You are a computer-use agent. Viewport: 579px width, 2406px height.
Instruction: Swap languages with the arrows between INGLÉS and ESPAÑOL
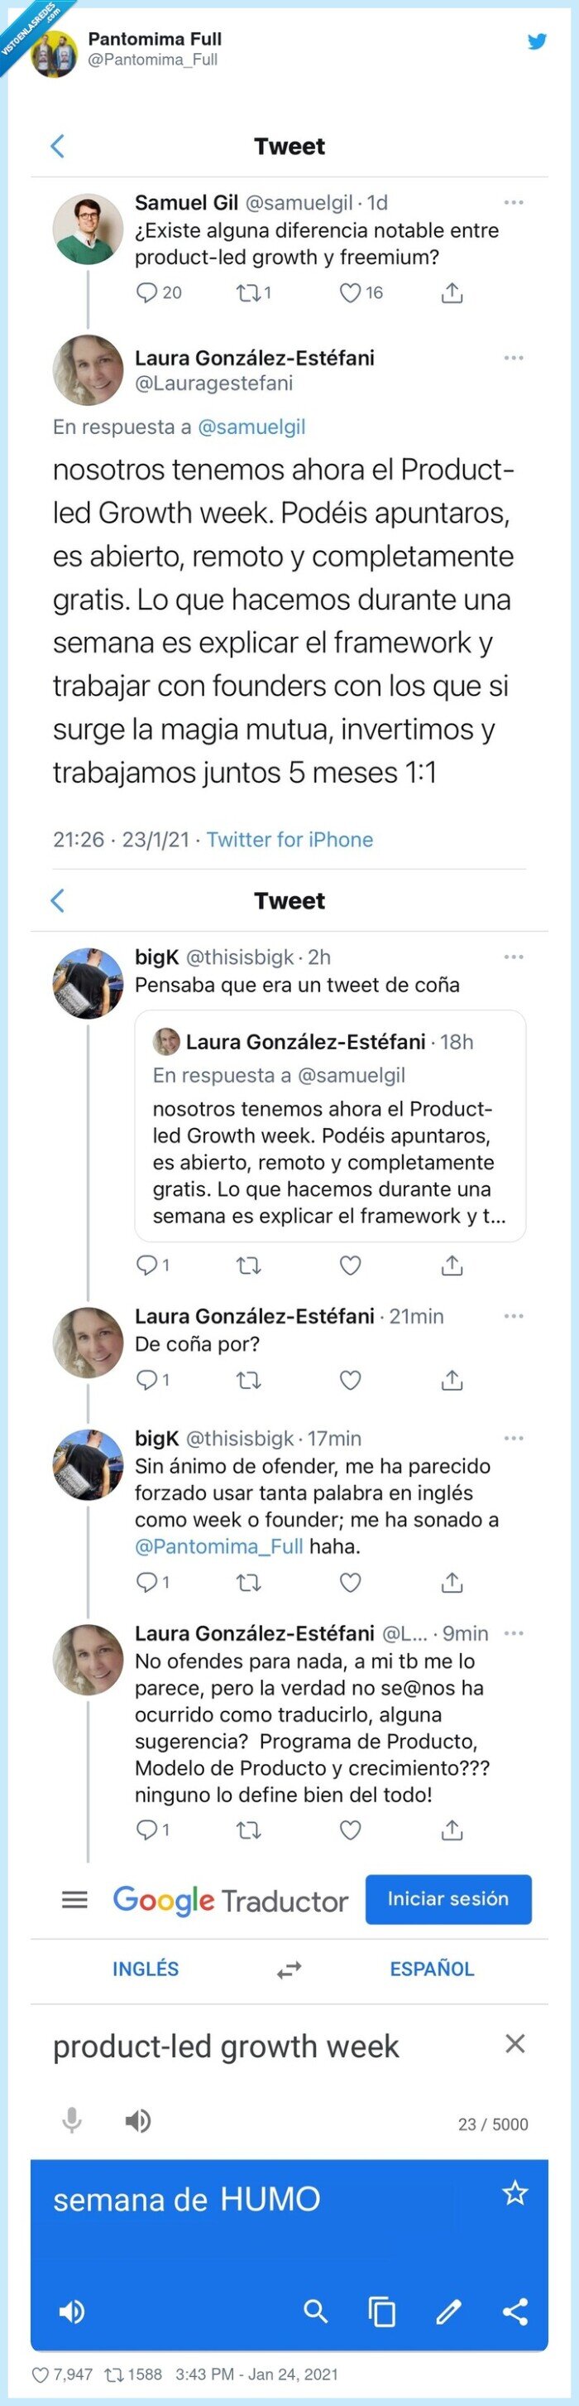point(289,1968)
